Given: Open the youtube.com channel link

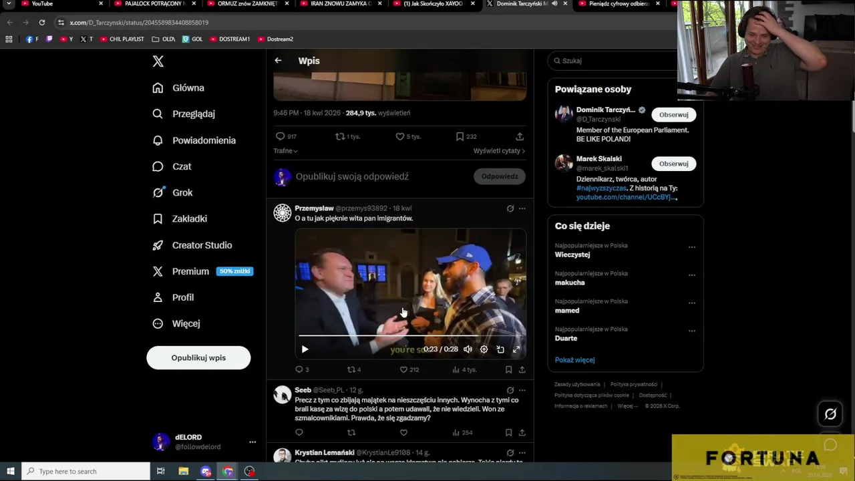Looking at the screenshot, I should click(627, 197).
